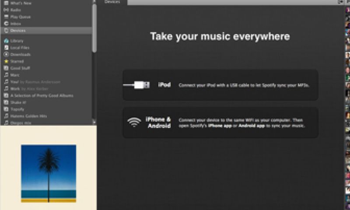Open the Inbox icon in sidebar
Viewport: 350px width, 210px height.
[x=6, y=24]
